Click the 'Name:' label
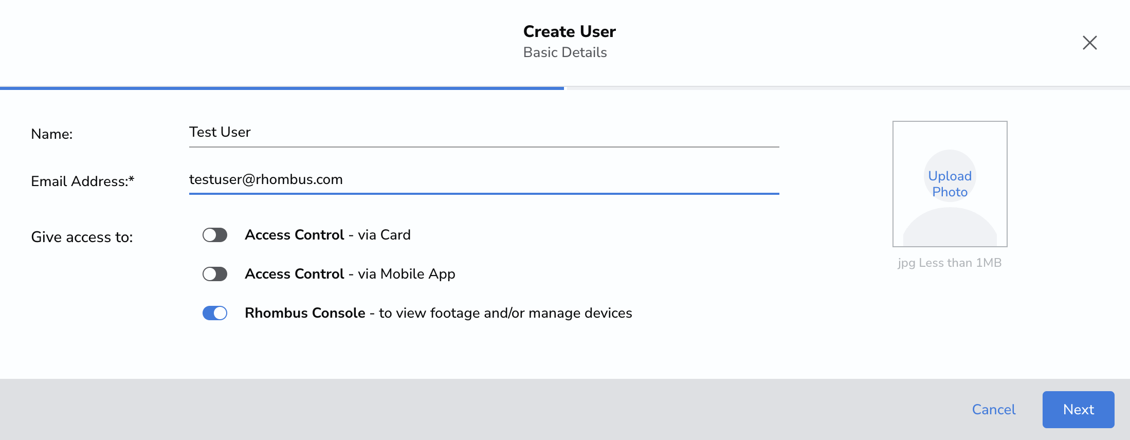 [x=52, y=134]
